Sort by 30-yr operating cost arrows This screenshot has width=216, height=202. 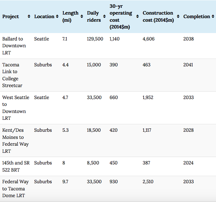click(137, 17)
